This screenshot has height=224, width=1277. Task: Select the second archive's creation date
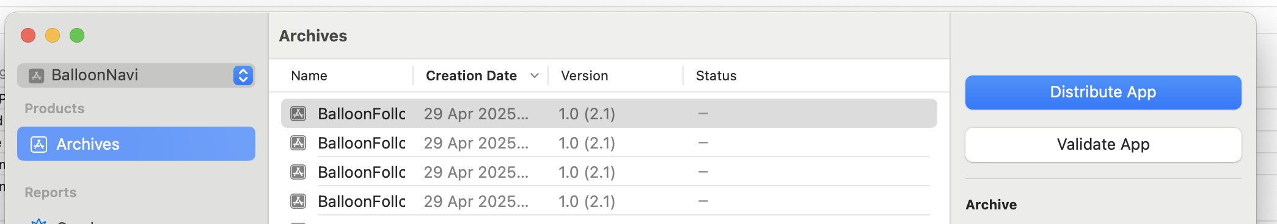tap(477, 143)
